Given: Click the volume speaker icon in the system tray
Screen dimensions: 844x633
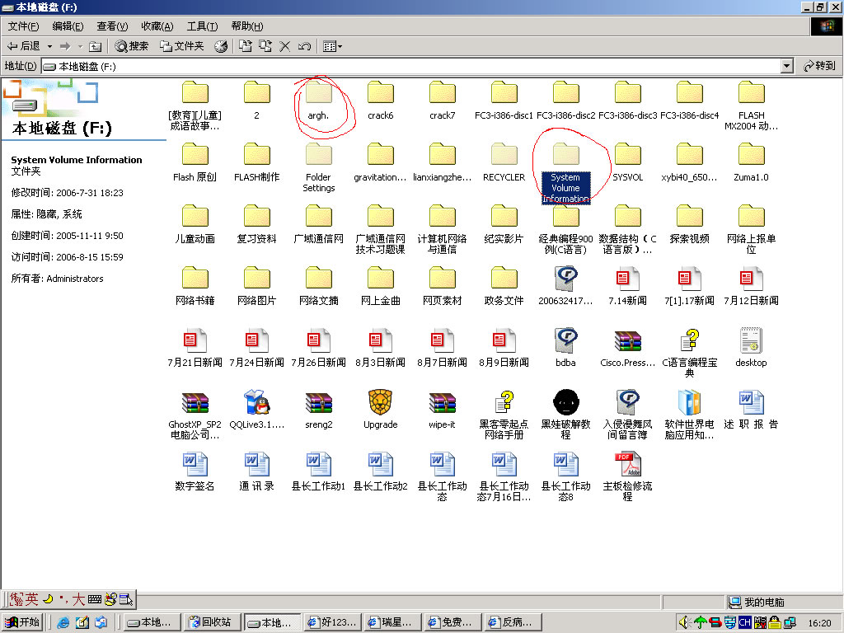Looking at the screenshot, I should (684, 622).
